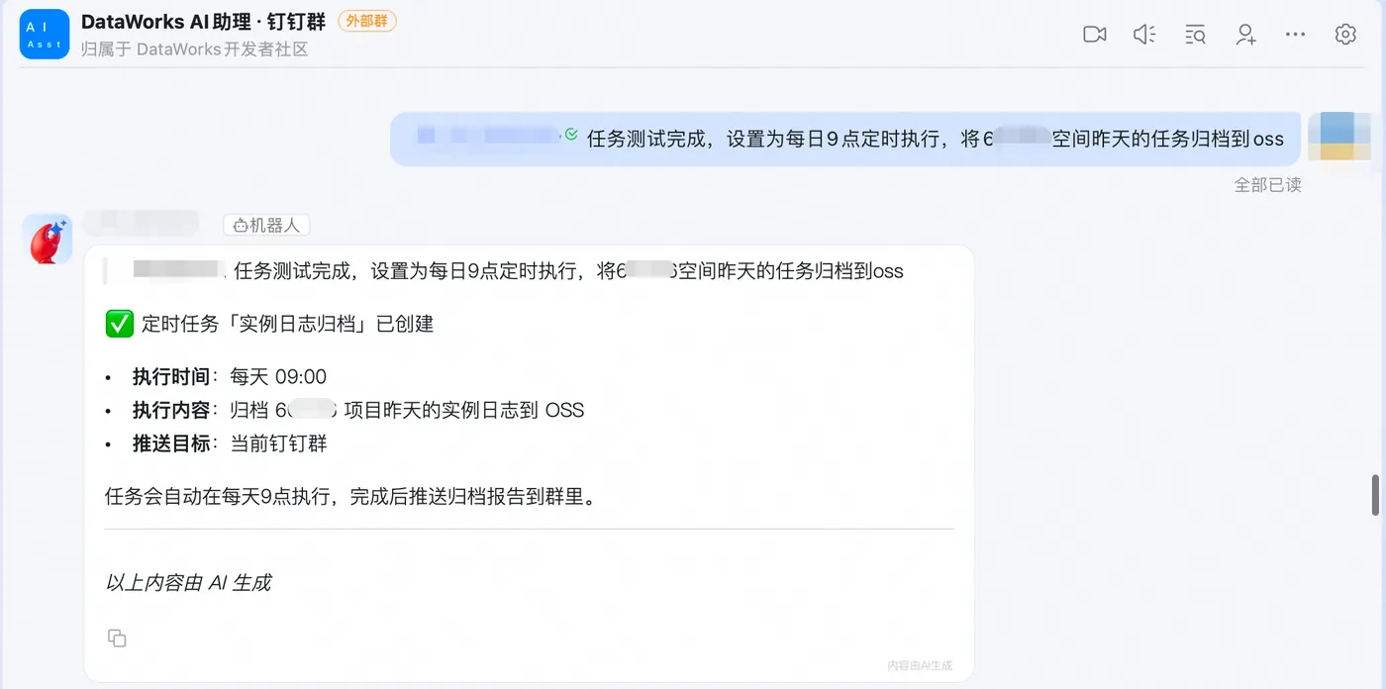
Task: Click the sent message bubble text
Action: click(x=935, y=139)
